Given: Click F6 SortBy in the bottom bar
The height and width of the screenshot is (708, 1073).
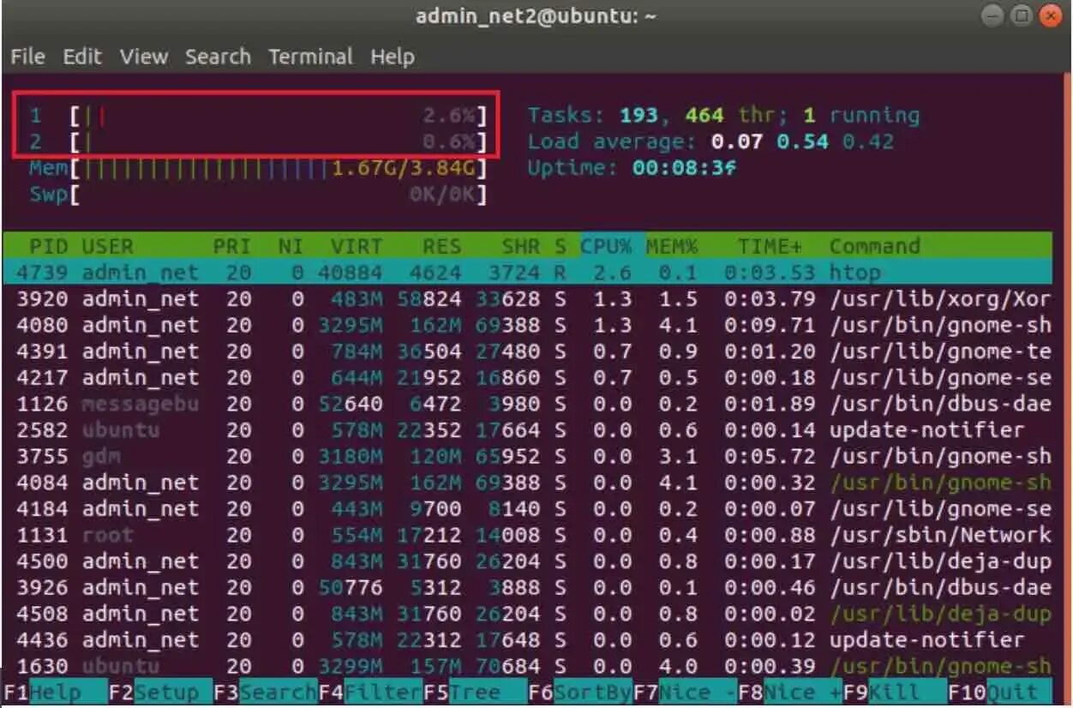Looking at the screenshot, I should click(x=580, y=693).
